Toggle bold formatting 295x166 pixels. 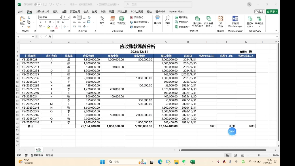[40, 22]
